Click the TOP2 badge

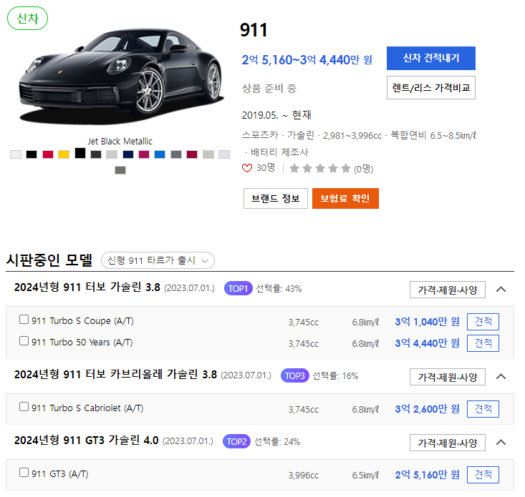(236, 441)
